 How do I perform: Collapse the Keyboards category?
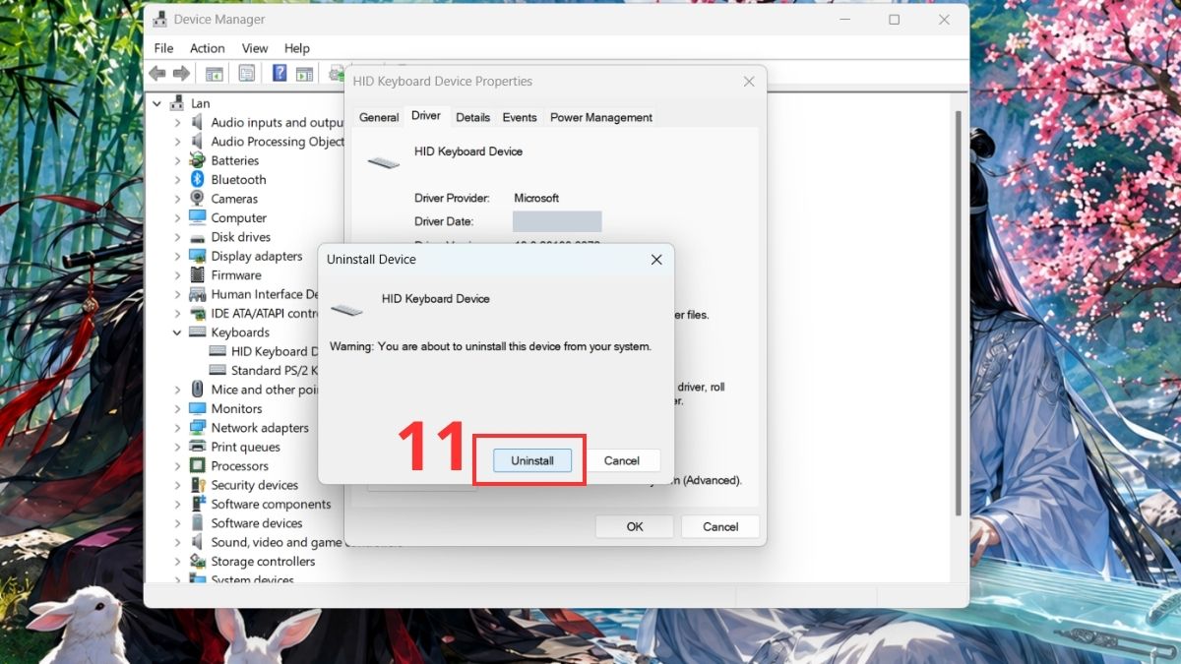point(177,332)
